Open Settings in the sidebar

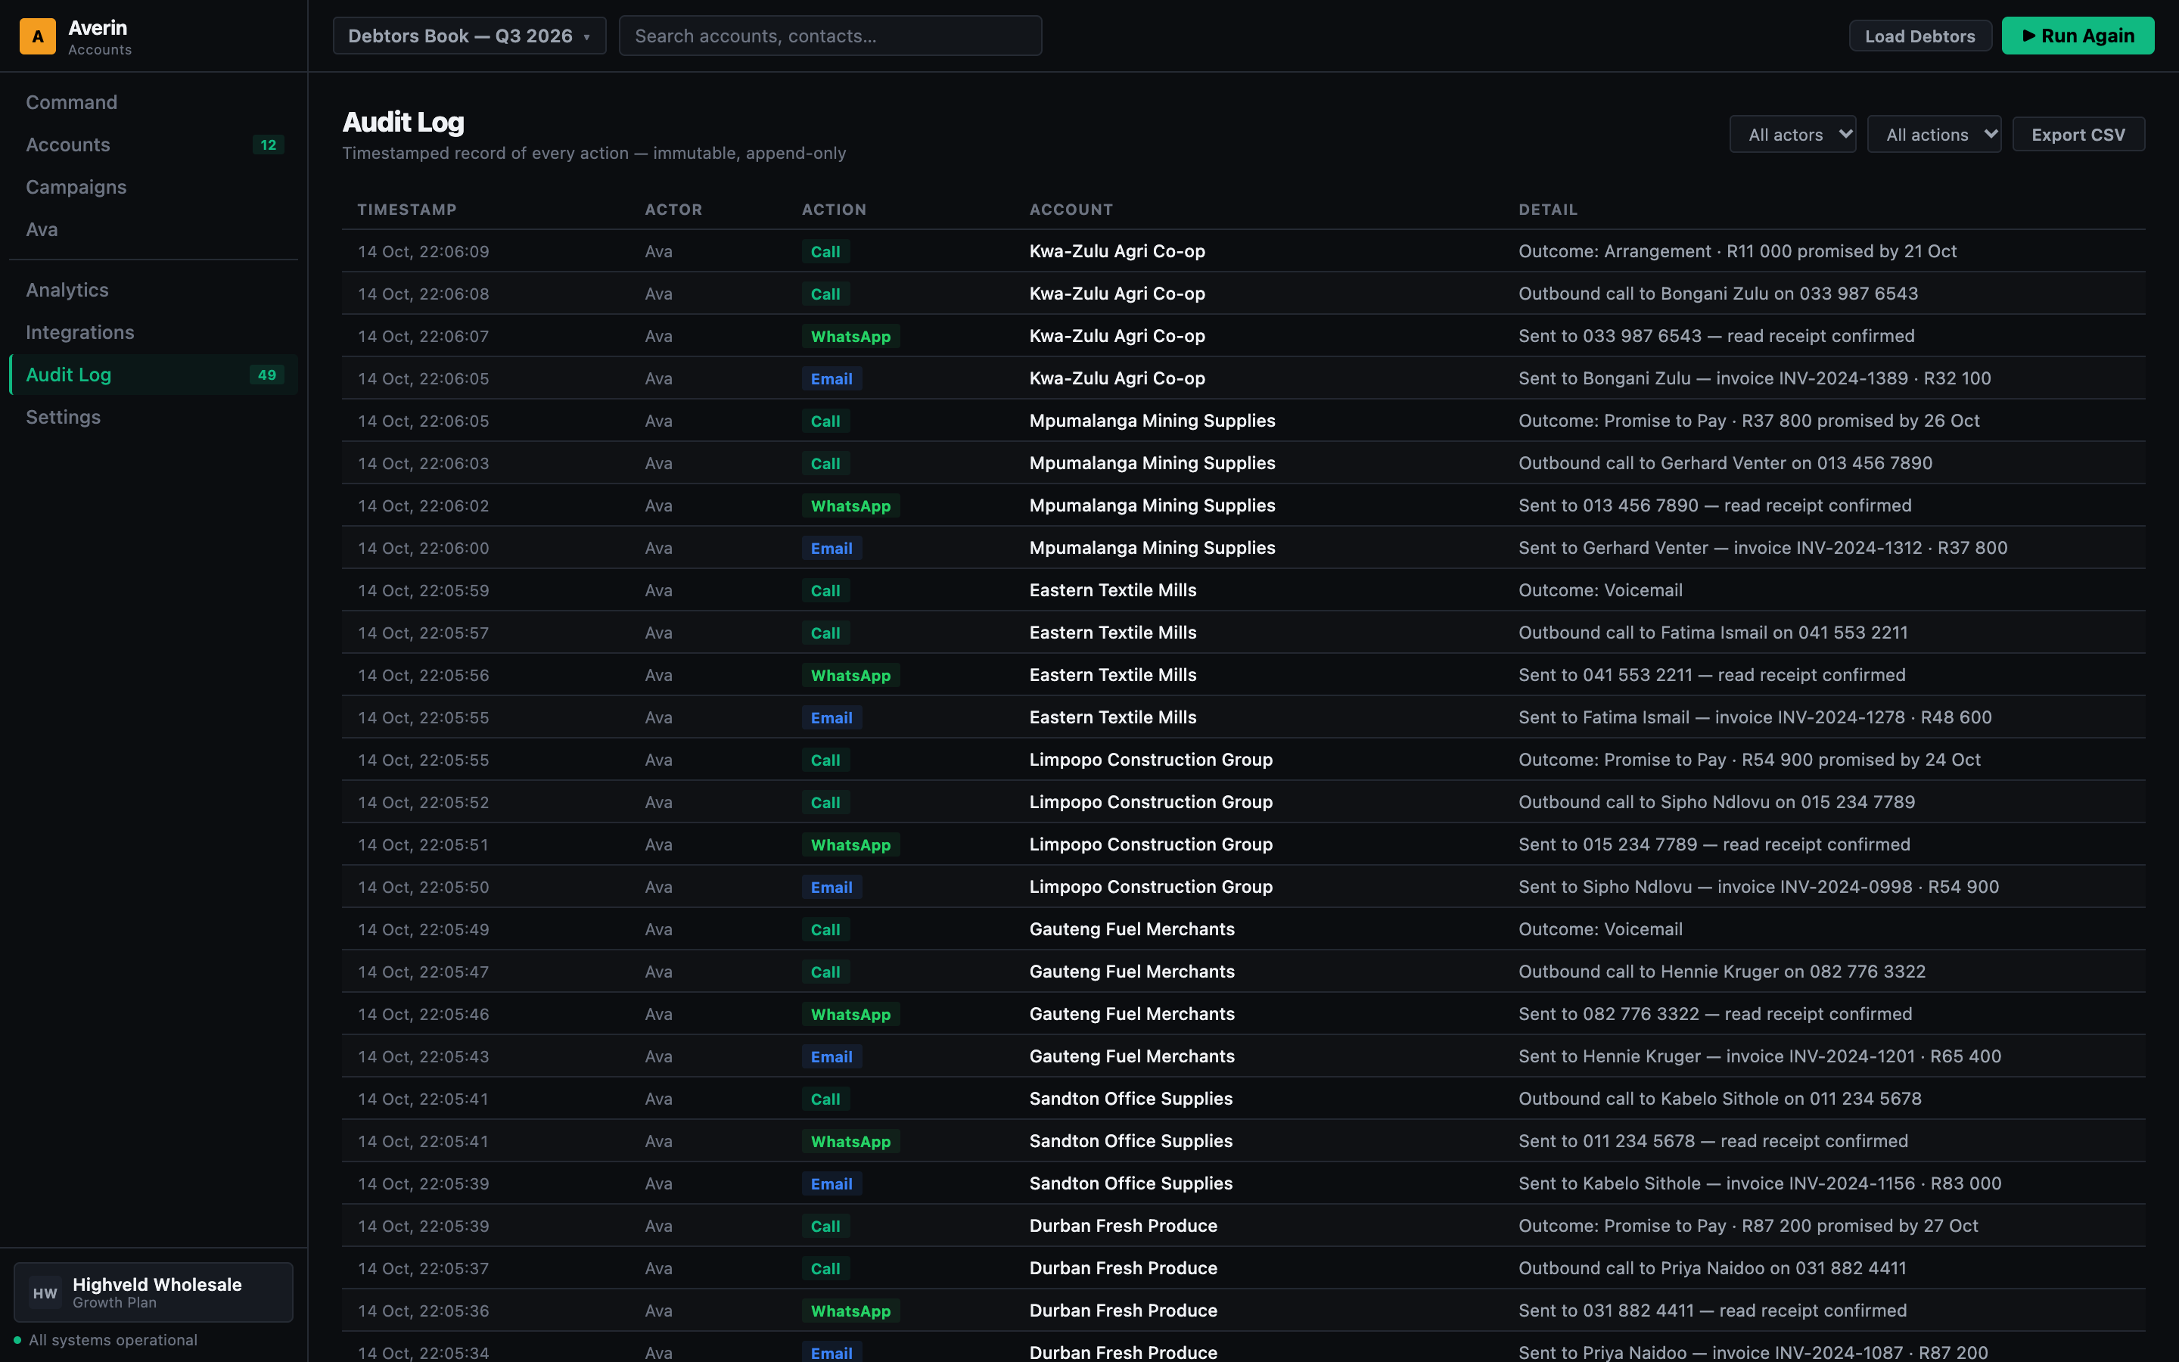[153, 417]
